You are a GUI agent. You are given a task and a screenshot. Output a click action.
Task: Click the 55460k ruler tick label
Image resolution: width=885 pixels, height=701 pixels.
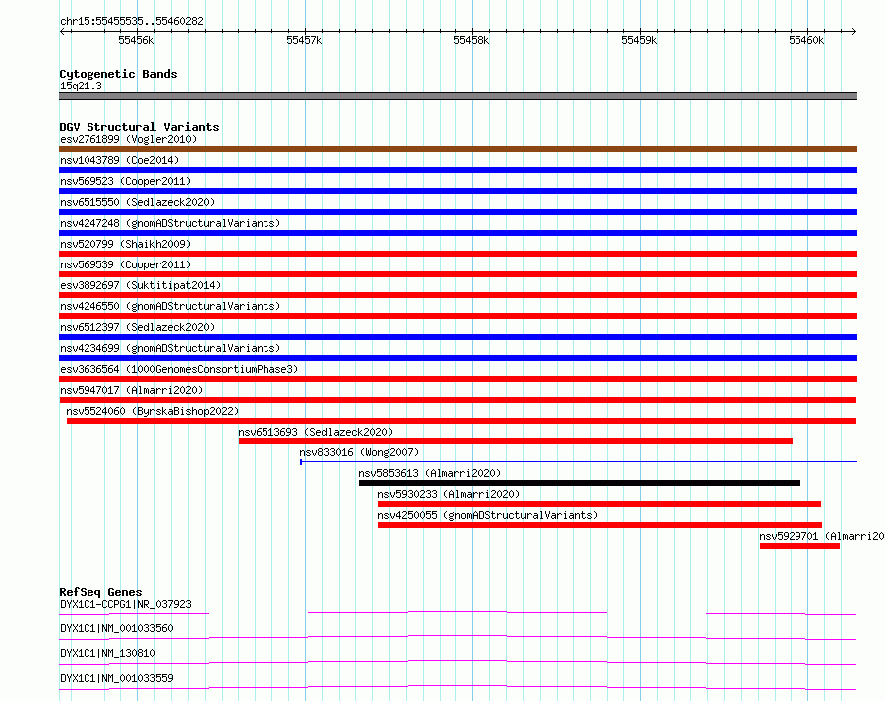point(806,40)
